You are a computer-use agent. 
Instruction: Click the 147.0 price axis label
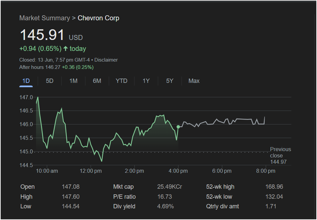pos(26,98)
